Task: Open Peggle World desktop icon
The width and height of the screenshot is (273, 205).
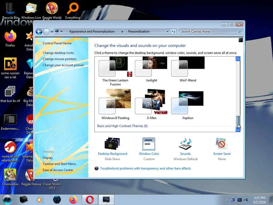Action: (52, 10)
